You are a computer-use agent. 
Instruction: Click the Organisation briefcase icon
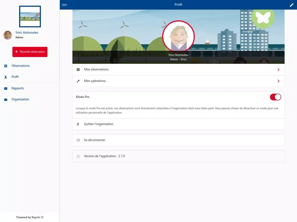(x=6, y=100)
